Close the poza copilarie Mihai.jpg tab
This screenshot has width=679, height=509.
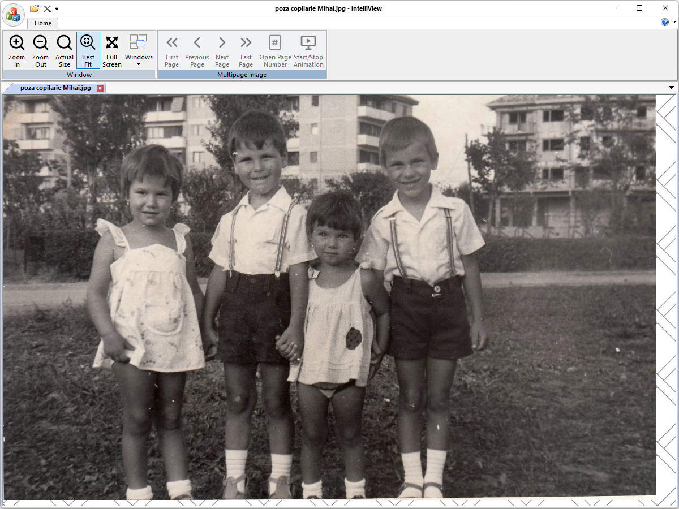coord(100,88)
